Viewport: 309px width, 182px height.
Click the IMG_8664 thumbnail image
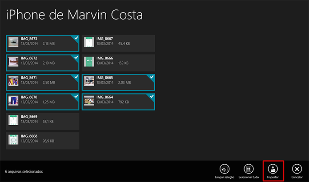(x=89, y=100)
